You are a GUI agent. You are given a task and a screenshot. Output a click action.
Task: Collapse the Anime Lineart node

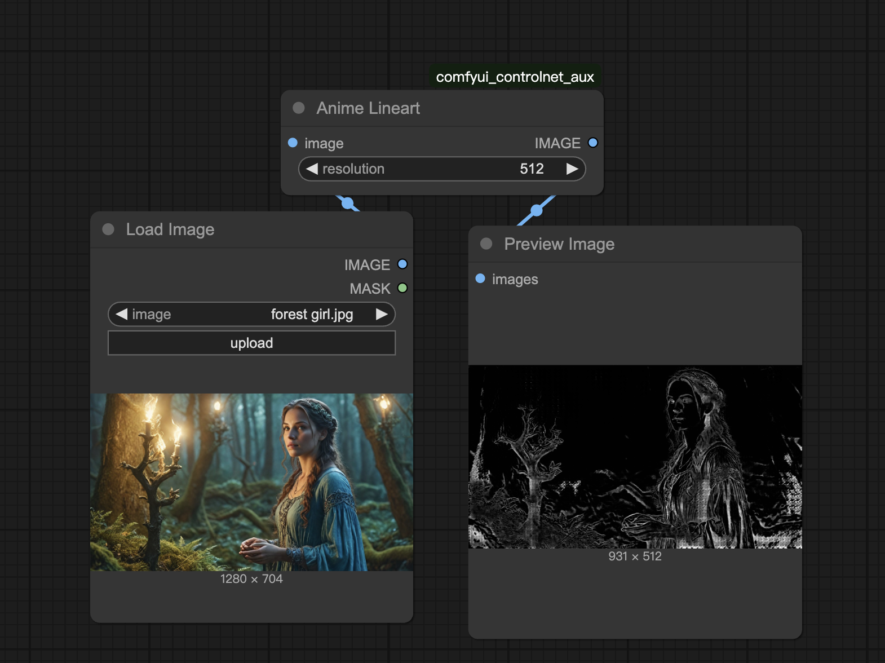point(299,108)
